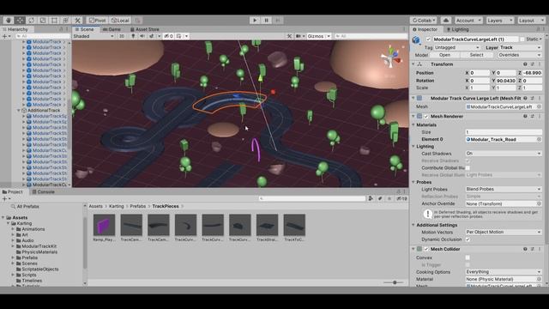Select the Project tab
The image size is (549, 309).
(x=13, y=192)
